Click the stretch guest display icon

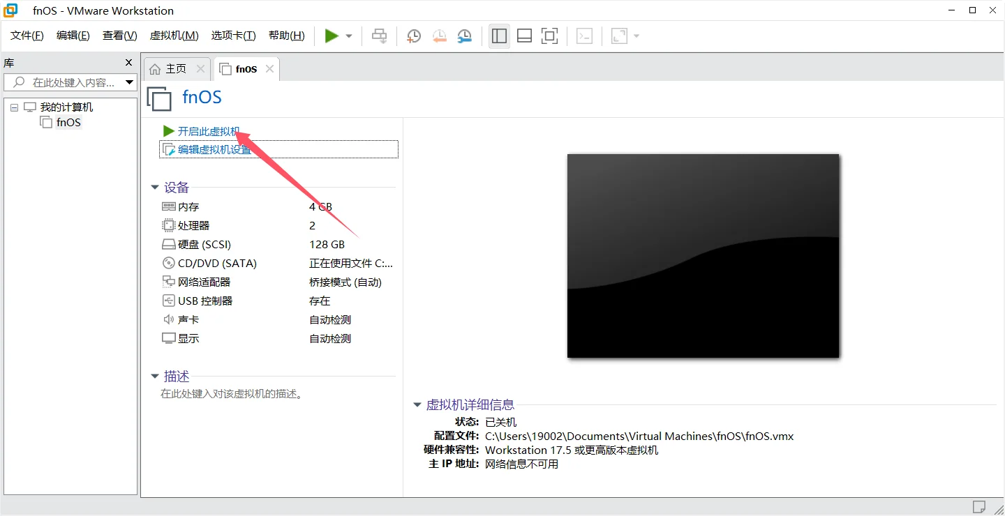click(619, 36)
